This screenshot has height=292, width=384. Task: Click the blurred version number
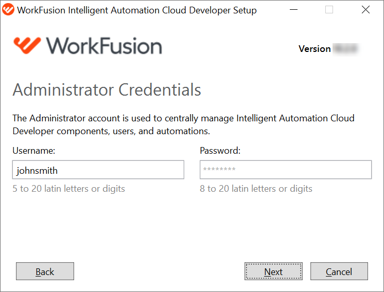click(x=346, y=49)
